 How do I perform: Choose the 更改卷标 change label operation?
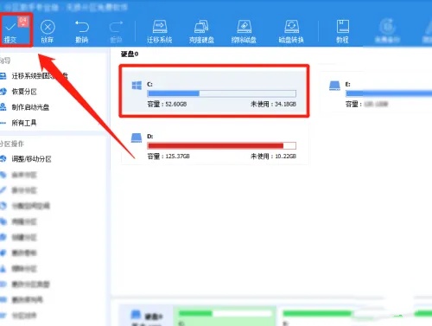tap(19, 252)
